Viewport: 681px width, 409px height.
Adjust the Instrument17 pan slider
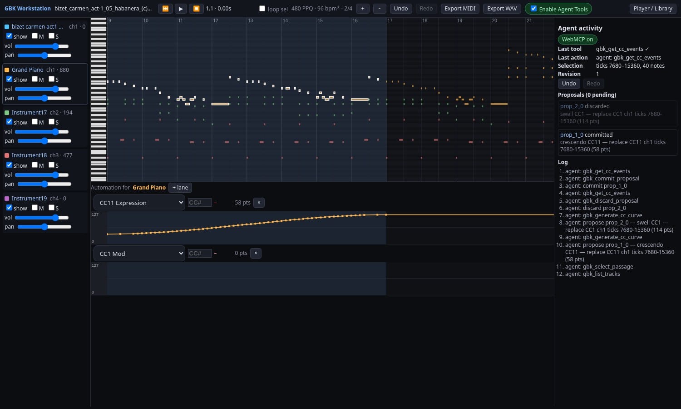click(x=44, y=141)
